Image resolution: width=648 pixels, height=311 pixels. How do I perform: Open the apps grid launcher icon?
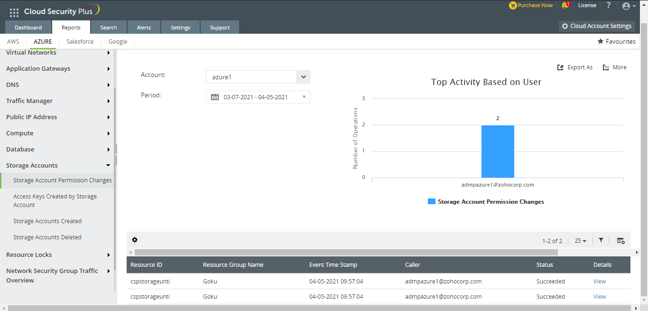tap(14, 12)
